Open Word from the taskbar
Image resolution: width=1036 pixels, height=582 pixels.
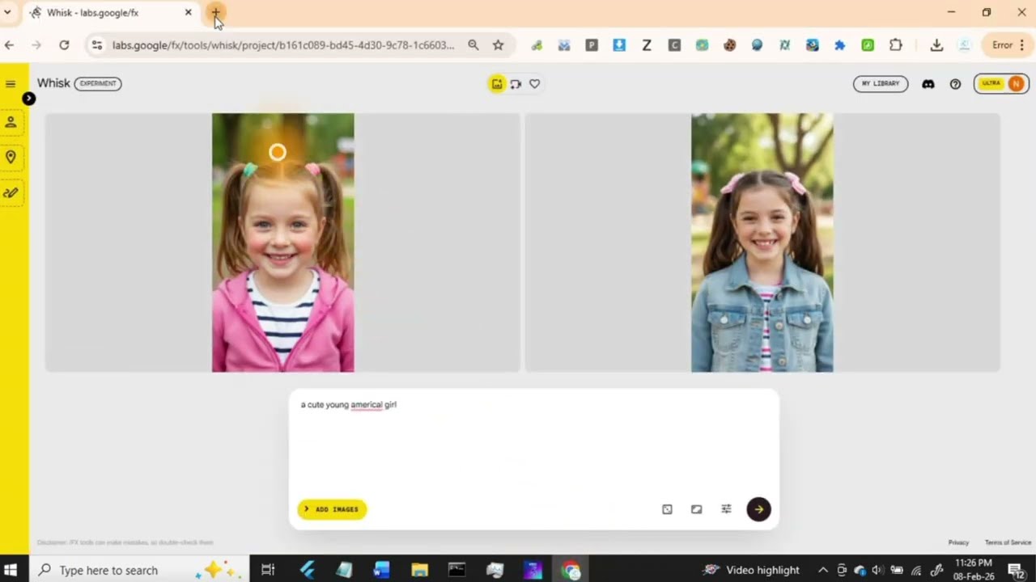[x=381, y=570]
